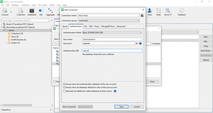213x113 pixels.
Task: Click the Save button
Action: [121, 107]
